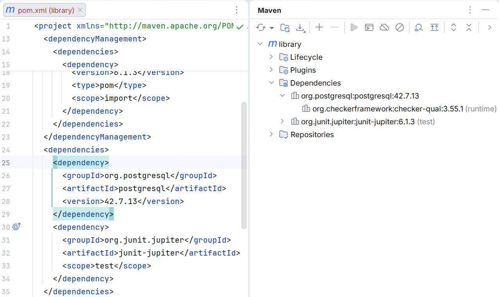Click the editor vertical scrollbar
The width and height of the screenshot is (499, 297).
pyautogui.click(x=244, y=165)
